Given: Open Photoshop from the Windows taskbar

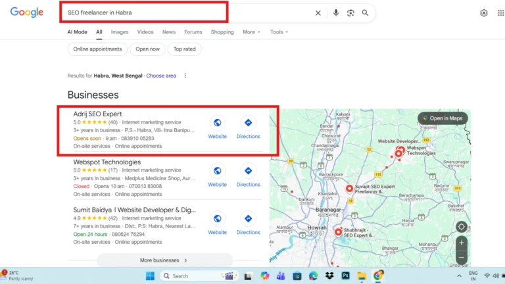Looking at the screenshot, I should tap(345, 276).
